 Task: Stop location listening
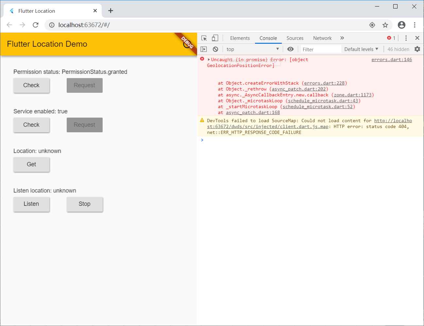85,204
